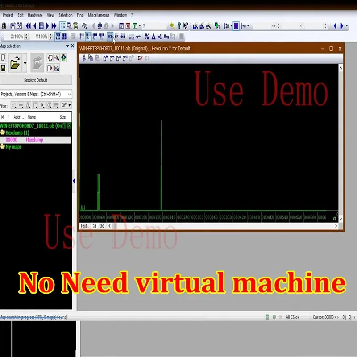The image size is (357, 357).
Task: Switch to the 2d tab
Action: [94, 226]
